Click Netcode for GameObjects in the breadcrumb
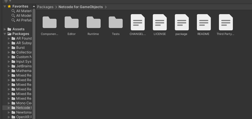The height and width of the screenshot is (119, 252). (81, 7)
